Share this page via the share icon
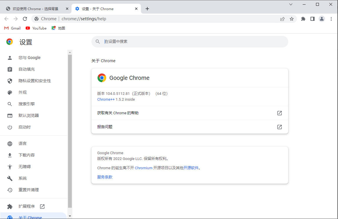 click(282, 19)
